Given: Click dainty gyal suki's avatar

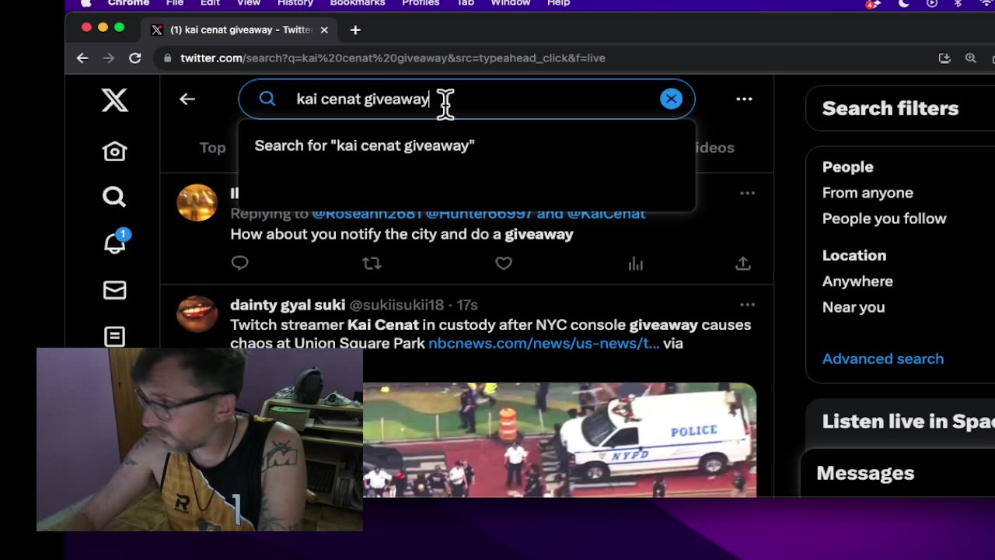Looking at the screenshot, I should click(x=197, y=314).
